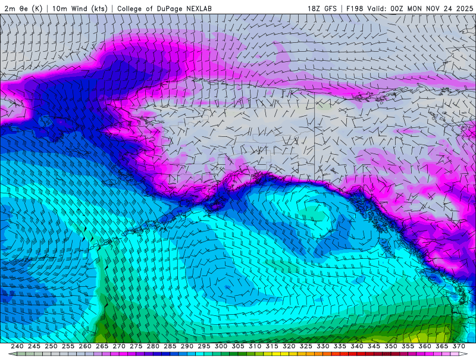Click the 360 color scale label
Image resolution: width=476 pixels, height=357 pixels.
[x=425, y=346]
